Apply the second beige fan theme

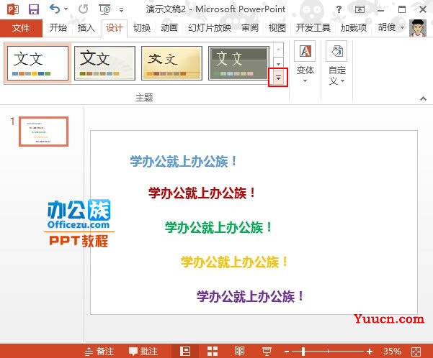[x=104, y=63]
